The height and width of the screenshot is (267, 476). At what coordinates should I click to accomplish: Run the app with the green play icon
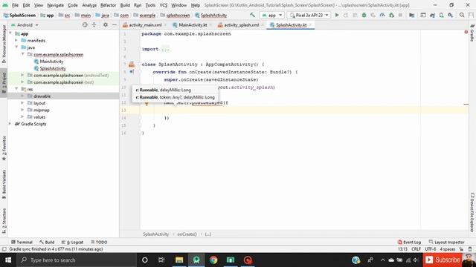coord(337,15)
